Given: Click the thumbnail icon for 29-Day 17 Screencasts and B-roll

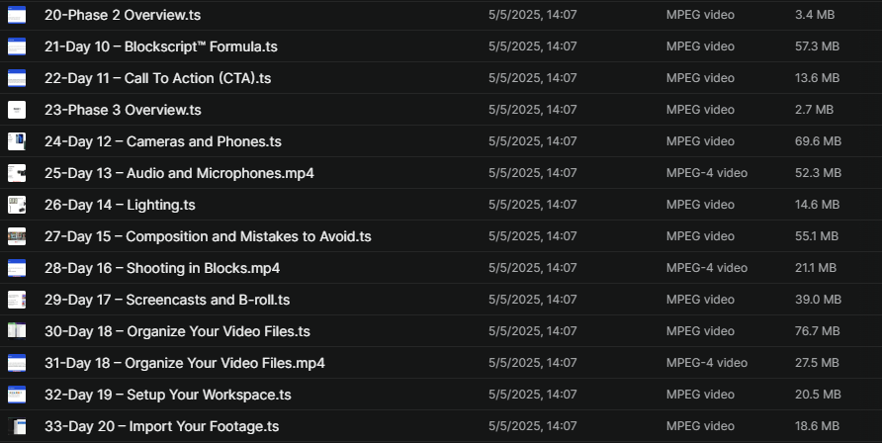Looking at the screenshot, I should tap(17, 300).
